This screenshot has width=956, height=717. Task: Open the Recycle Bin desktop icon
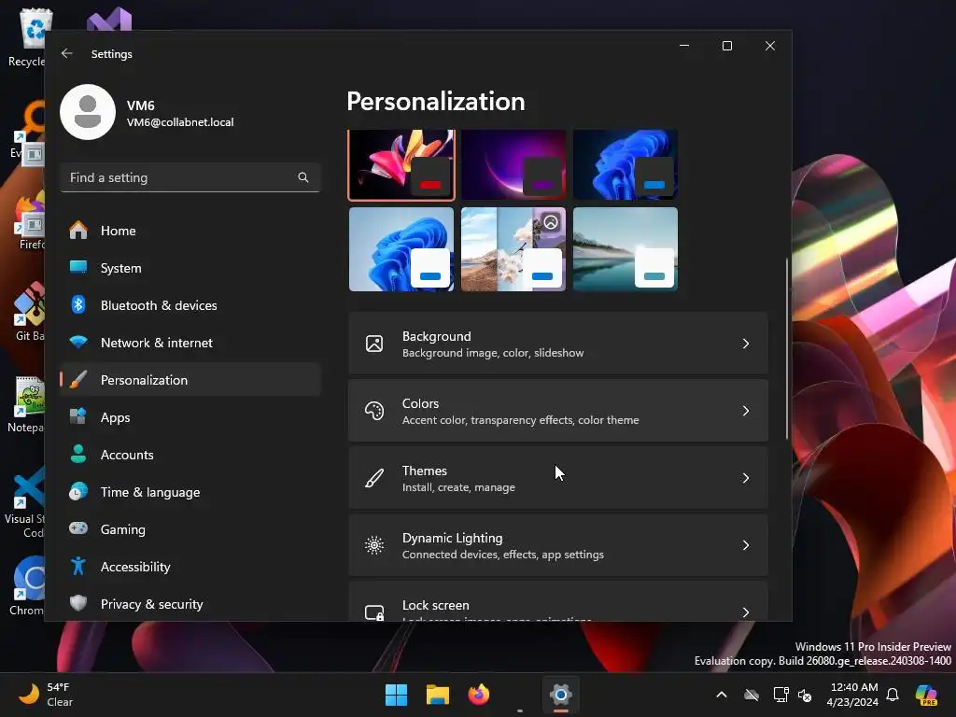click(x=27, y=37)
